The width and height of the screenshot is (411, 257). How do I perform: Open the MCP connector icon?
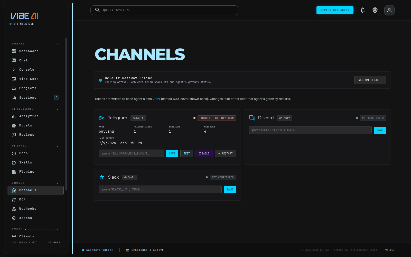click(x=14, y=199)
